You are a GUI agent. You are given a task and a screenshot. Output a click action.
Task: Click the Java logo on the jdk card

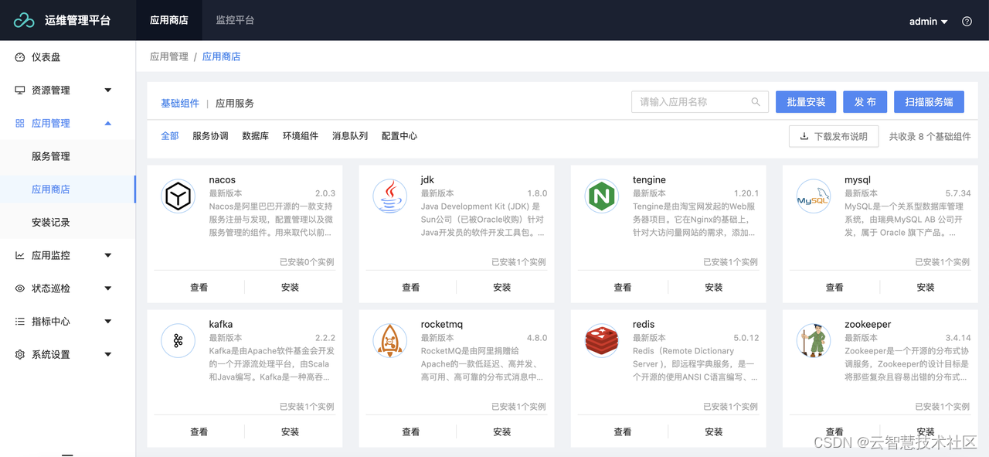[x=390, y=196]
